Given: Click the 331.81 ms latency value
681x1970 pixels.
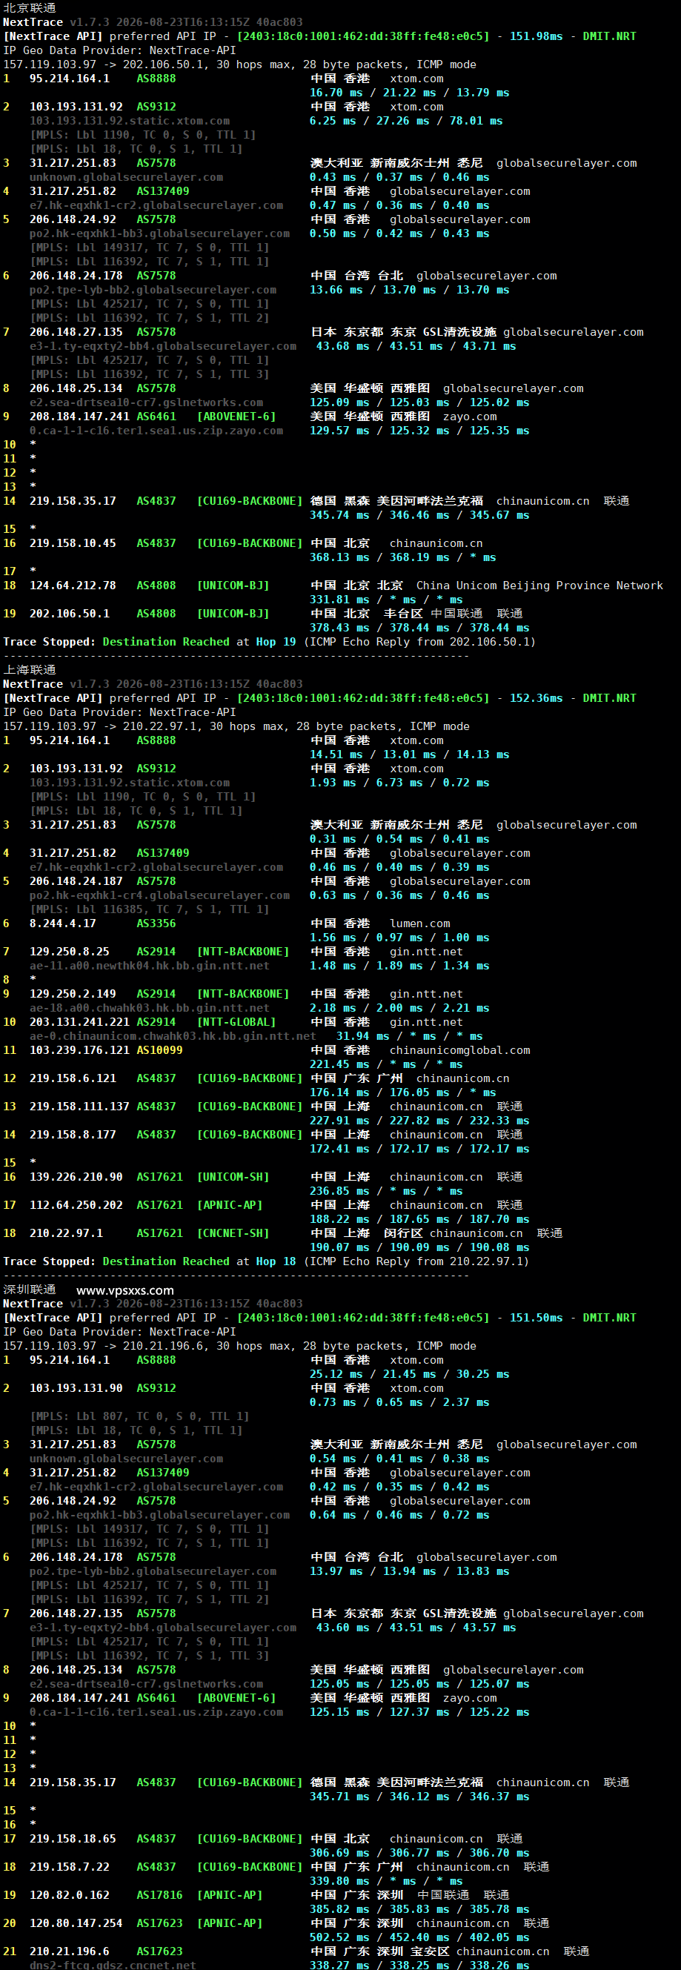Looking at the screenshot, I should tap(339, 600).
